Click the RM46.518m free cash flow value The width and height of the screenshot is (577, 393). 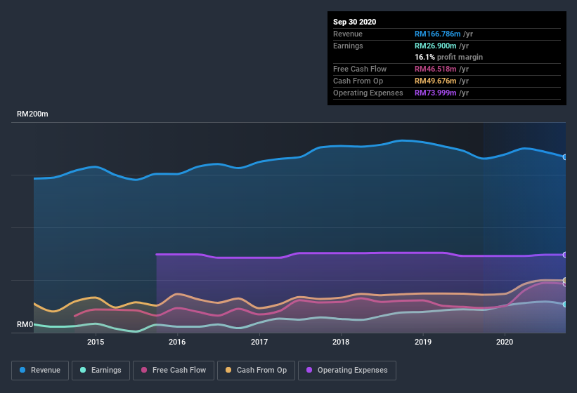436,69
